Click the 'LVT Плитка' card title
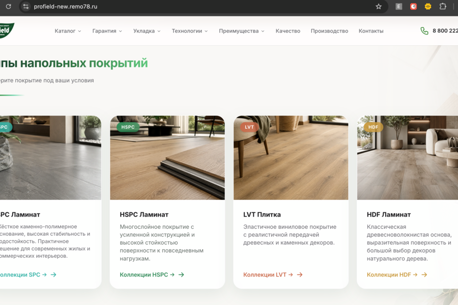The image size is (458, 305). tap(262, 215)
